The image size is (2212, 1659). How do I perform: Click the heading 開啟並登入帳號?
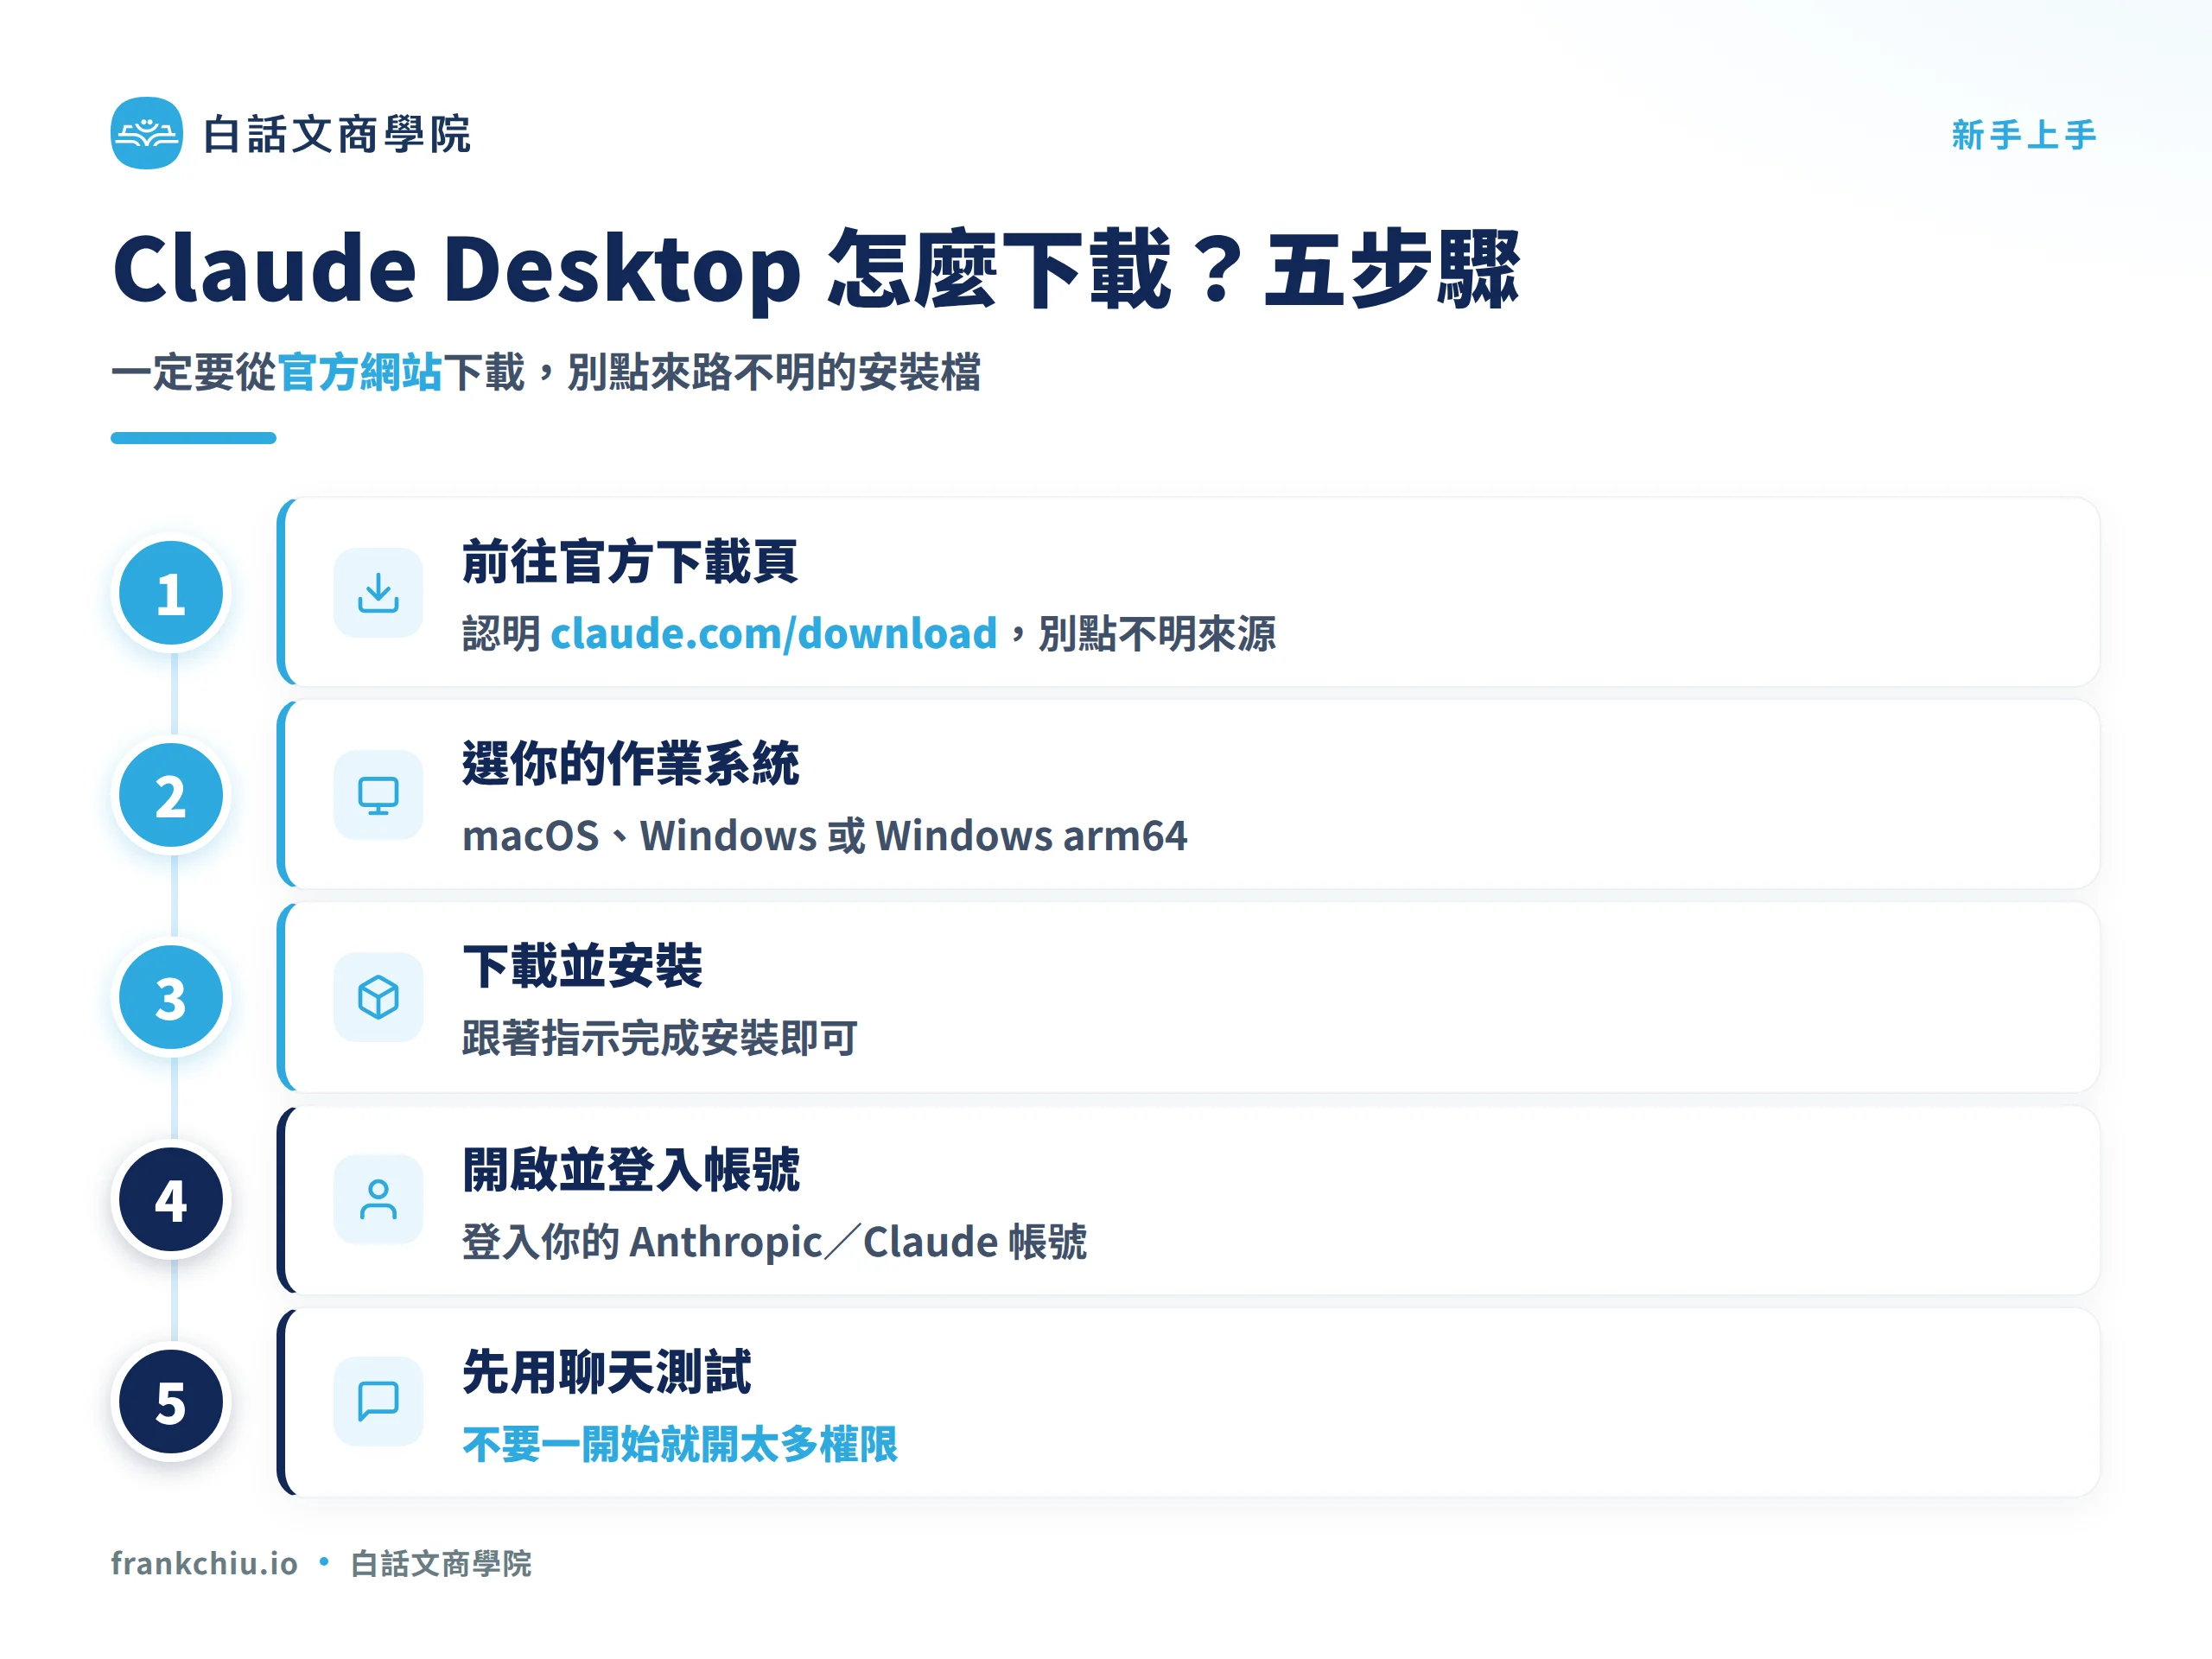630,1169
